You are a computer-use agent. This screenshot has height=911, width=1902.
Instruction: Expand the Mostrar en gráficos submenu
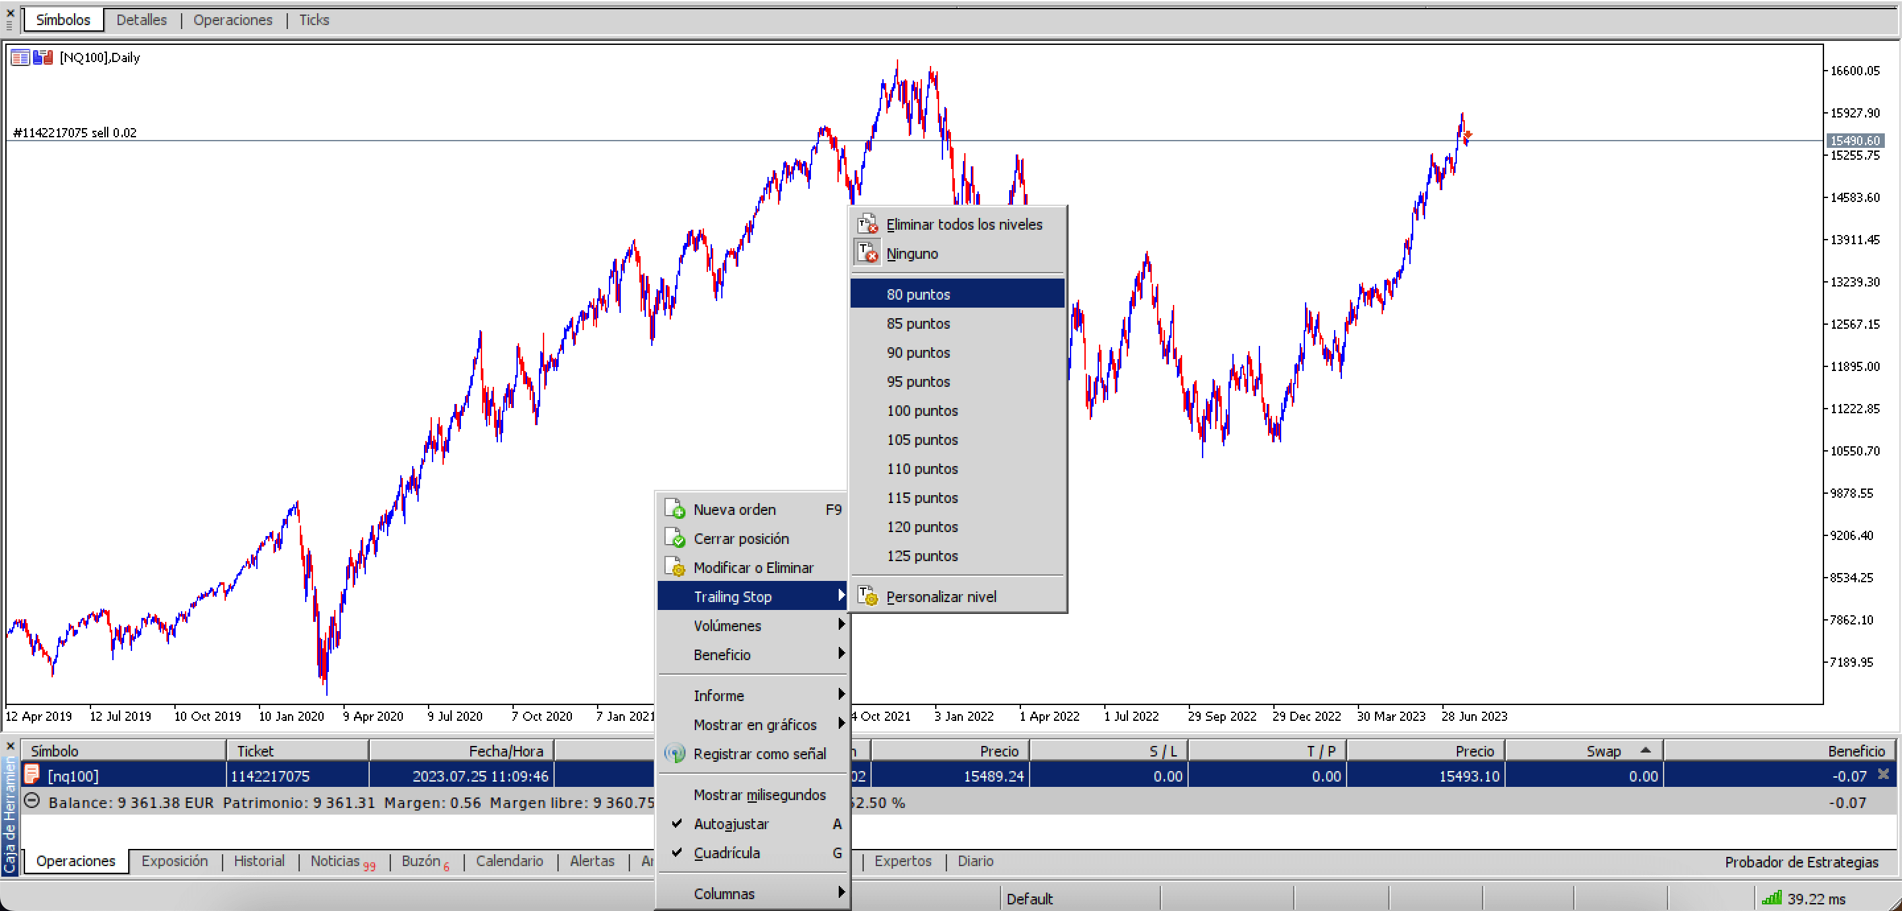[753, 724]
